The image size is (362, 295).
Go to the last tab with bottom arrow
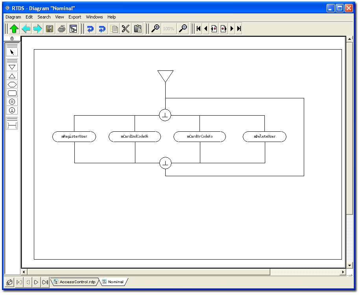tap(45, 282)
